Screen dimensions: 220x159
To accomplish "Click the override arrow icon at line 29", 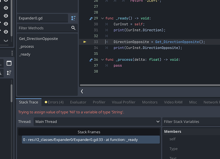I will [91, 19].
